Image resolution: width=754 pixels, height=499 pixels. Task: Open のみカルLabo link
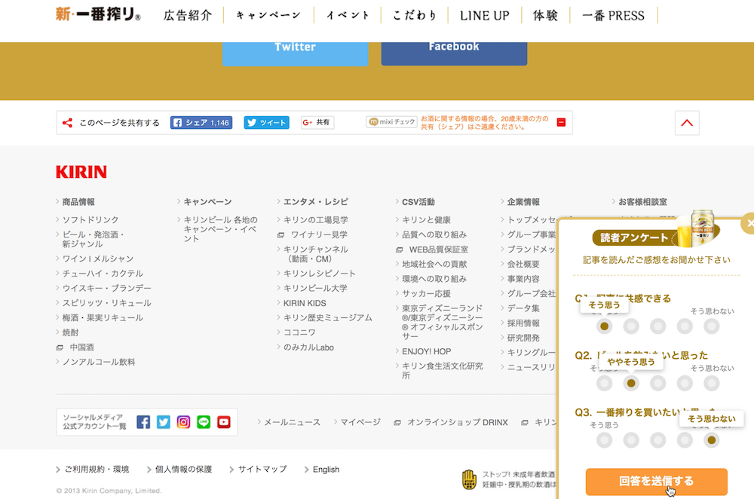tap(308, 347)
